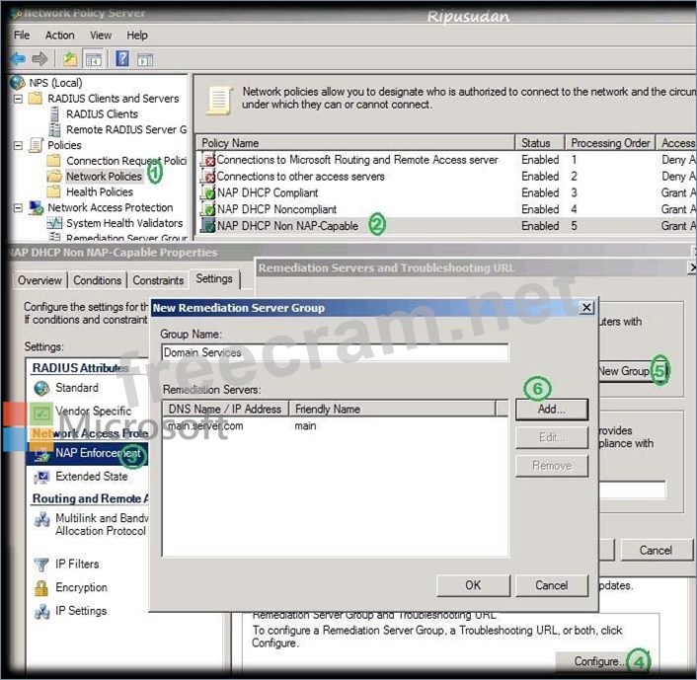Viewport: 697px width, 680px height.
Task: Switch to the Conditions tab
Action: (x=97, y=280)
